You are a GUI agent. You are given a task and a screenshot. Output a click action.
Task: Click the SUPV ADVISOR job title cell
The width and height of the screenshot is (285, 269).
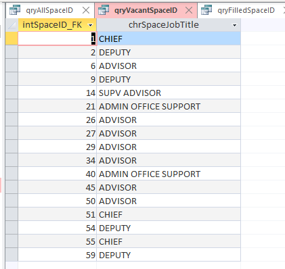click(169, 93)
